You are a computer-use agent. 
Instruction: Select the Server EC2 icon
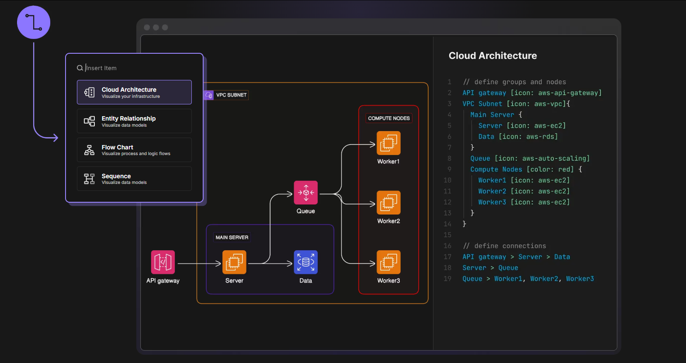(x=234, y=262)
